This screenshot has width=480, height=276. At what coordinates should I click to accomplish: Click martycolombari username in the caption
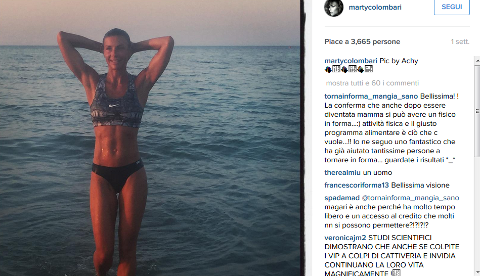point(351,61)
